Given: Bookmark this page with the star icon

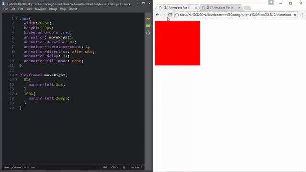Looking at the screenshot, I should tap(295, 15).
